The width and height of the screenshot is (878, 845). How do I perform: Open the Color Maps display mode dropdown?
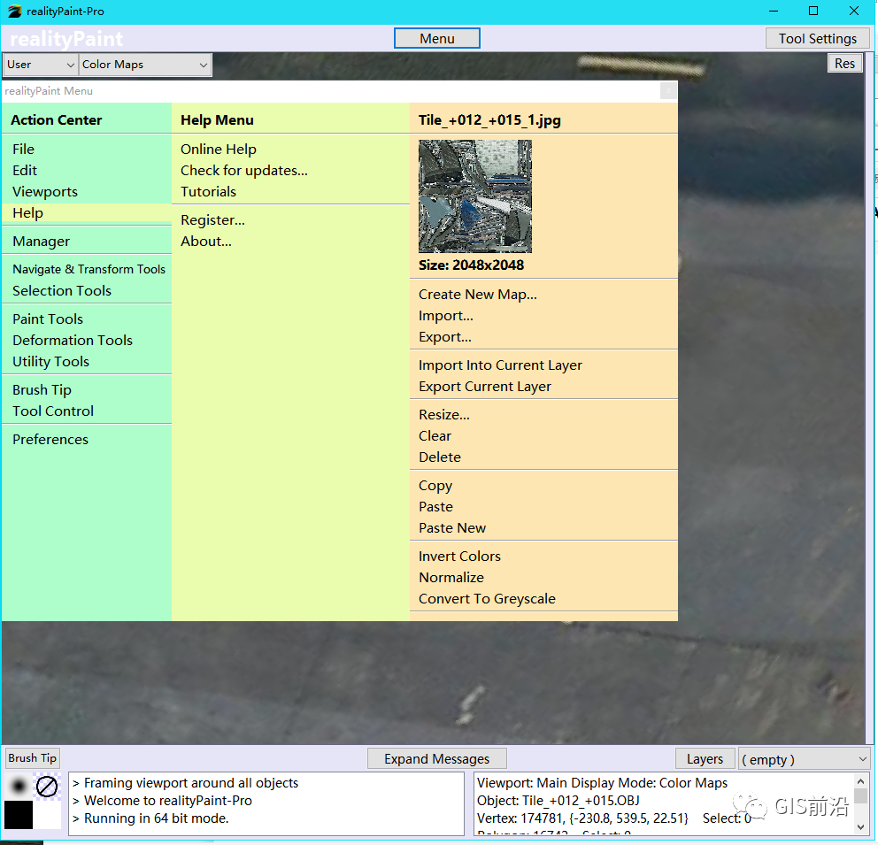144,65
